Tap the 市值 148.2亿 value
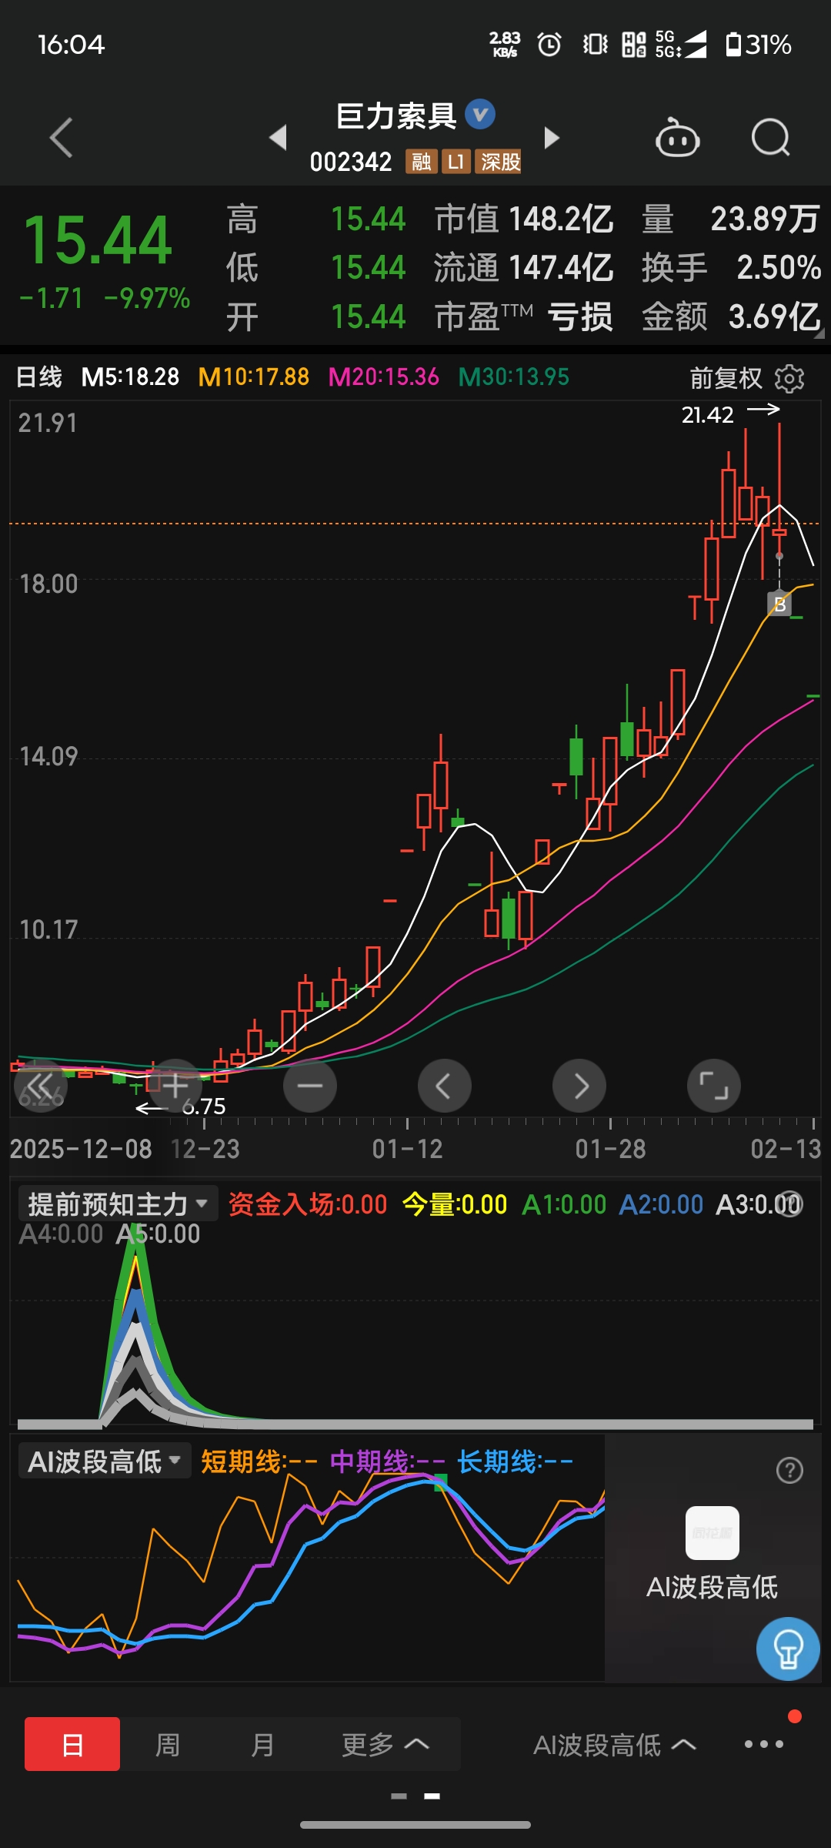831x1848 pixels. coord(524,219)
